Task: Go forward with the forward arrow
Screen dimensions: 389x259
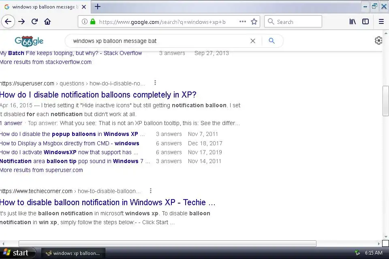Action: click(21, 21)
